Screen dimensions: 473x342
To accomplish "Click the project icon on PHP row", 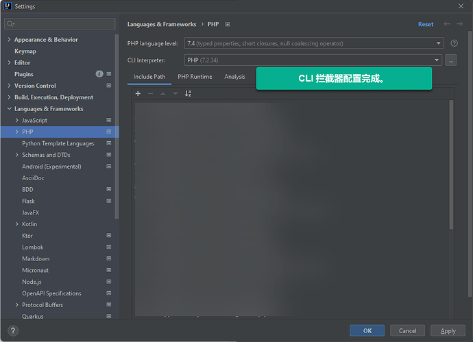I will pos(109,132).
